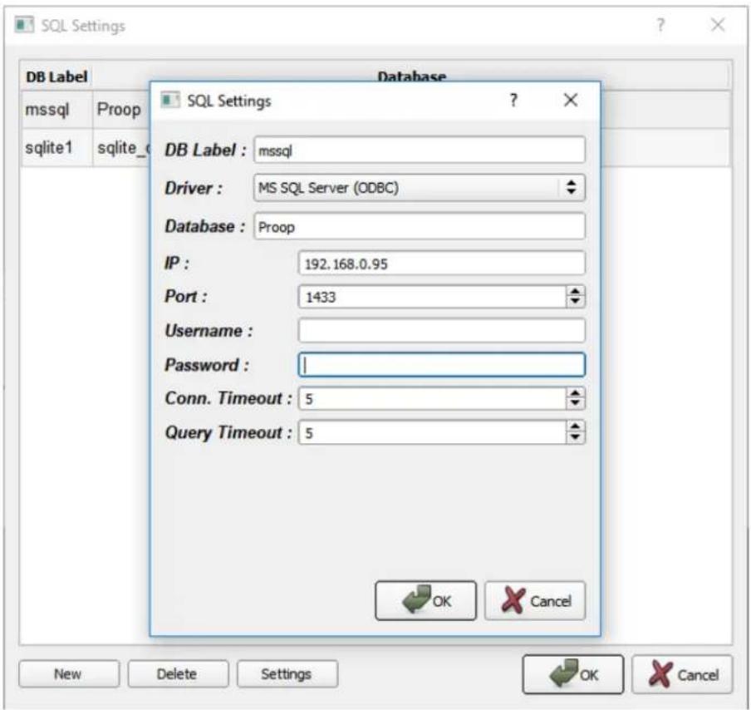The height and width of the screenshot is (710, 751).
Task: Click the empty Username field
Action: pyautogui.click(x=441, y=330)
